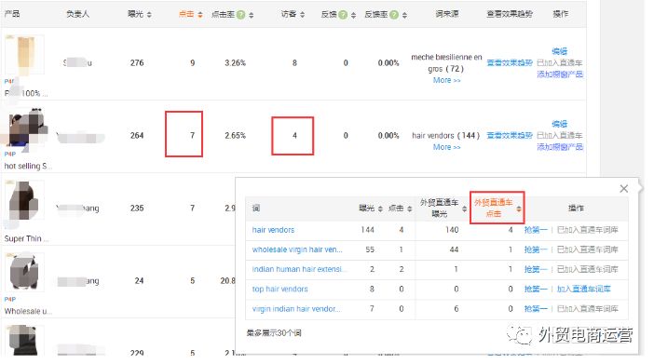
Task: Click 编辑 for the 276 exposure product
Action: pyautogui.click(x=559, y=51)
